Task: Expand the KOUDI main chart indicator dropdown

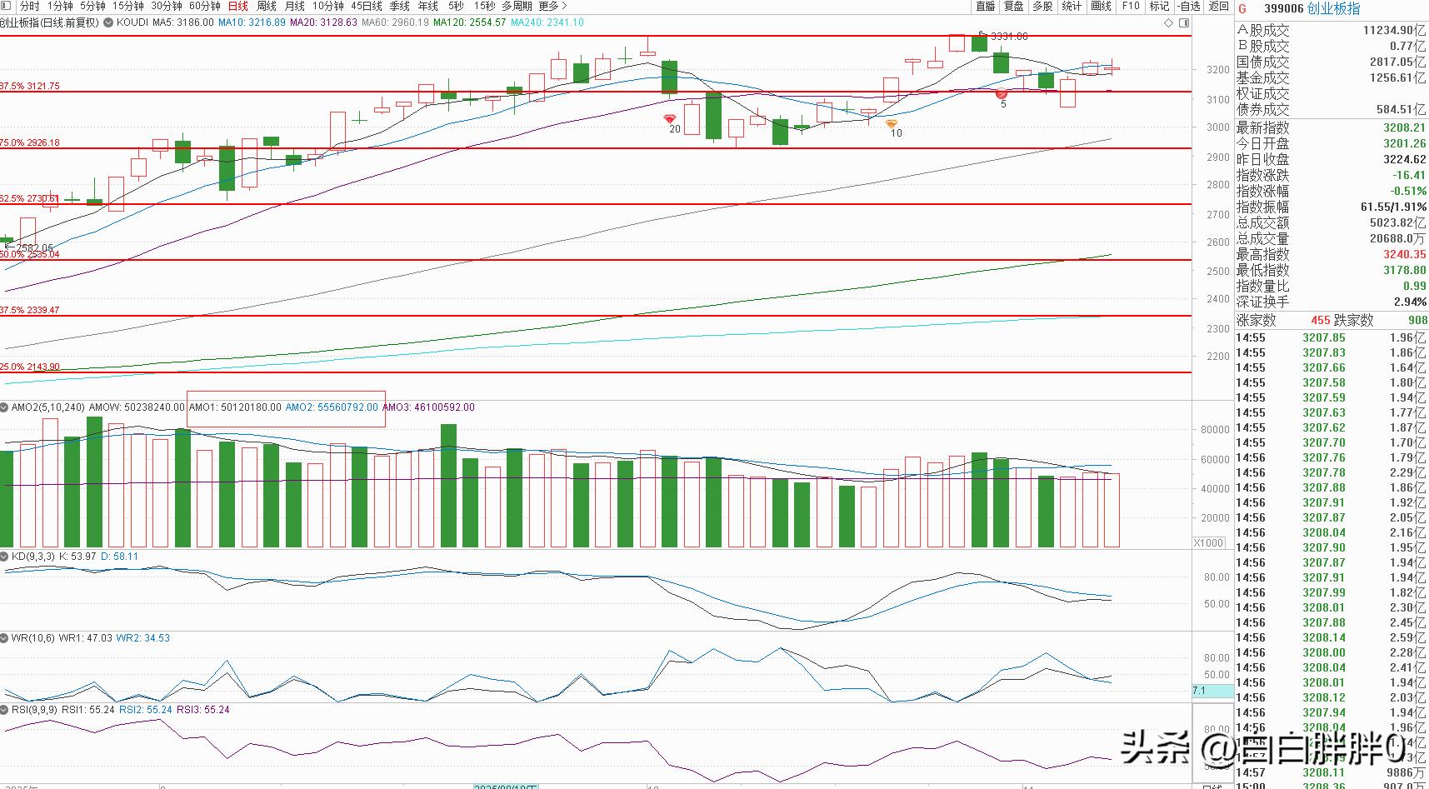Action: pyautogui.click(x=107, y=22)
